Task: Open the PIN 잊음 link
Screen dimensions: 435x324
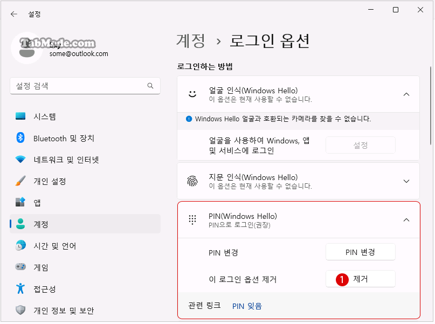Action: pos(247,306)
